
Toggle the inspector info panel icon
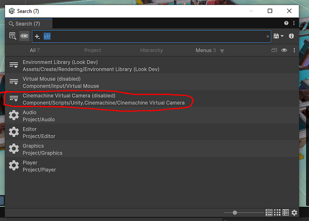(x=291, y=36)
